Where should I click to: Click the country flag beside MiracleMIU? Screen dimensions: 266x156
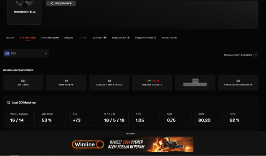click(x=34, y=12)
